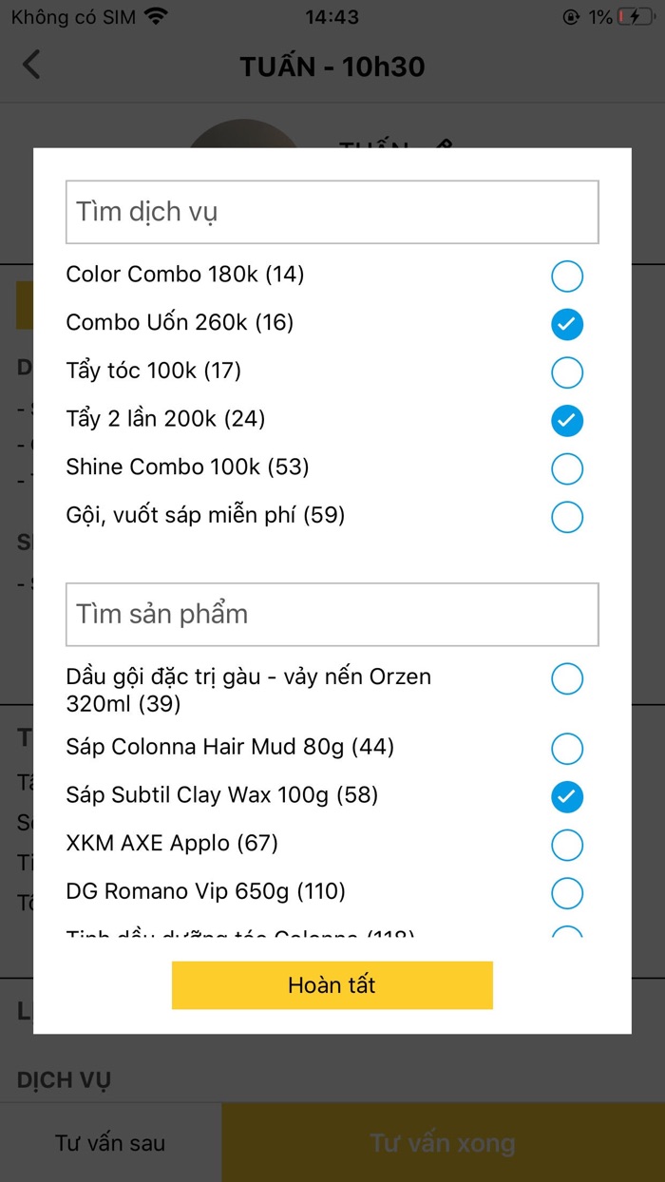Screen dimensions: 665x1182
Task: Uncheck the Combo Uốn 260k service
Action: [566, 324]
